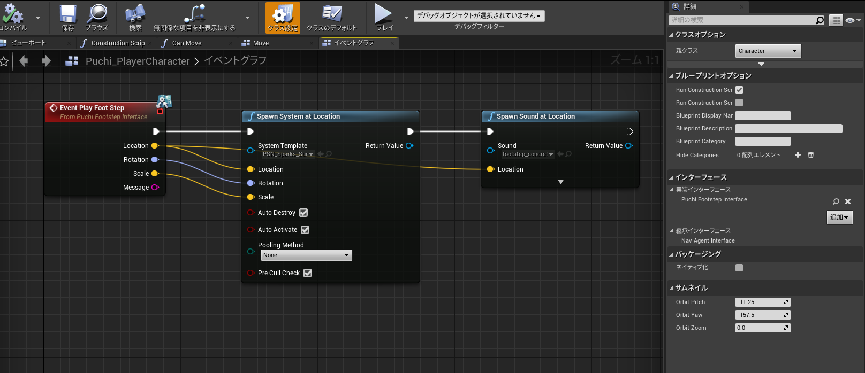Click the blueprint grid icon in breadcrumb
Viewport: 865px width, 373px height.
[72, 61]
